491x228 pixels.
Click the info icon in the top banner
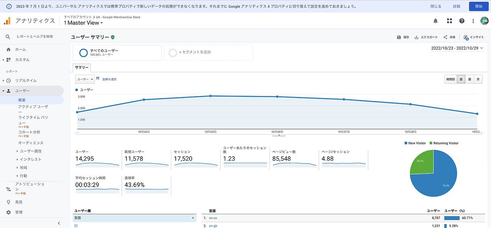pos(9,7)
